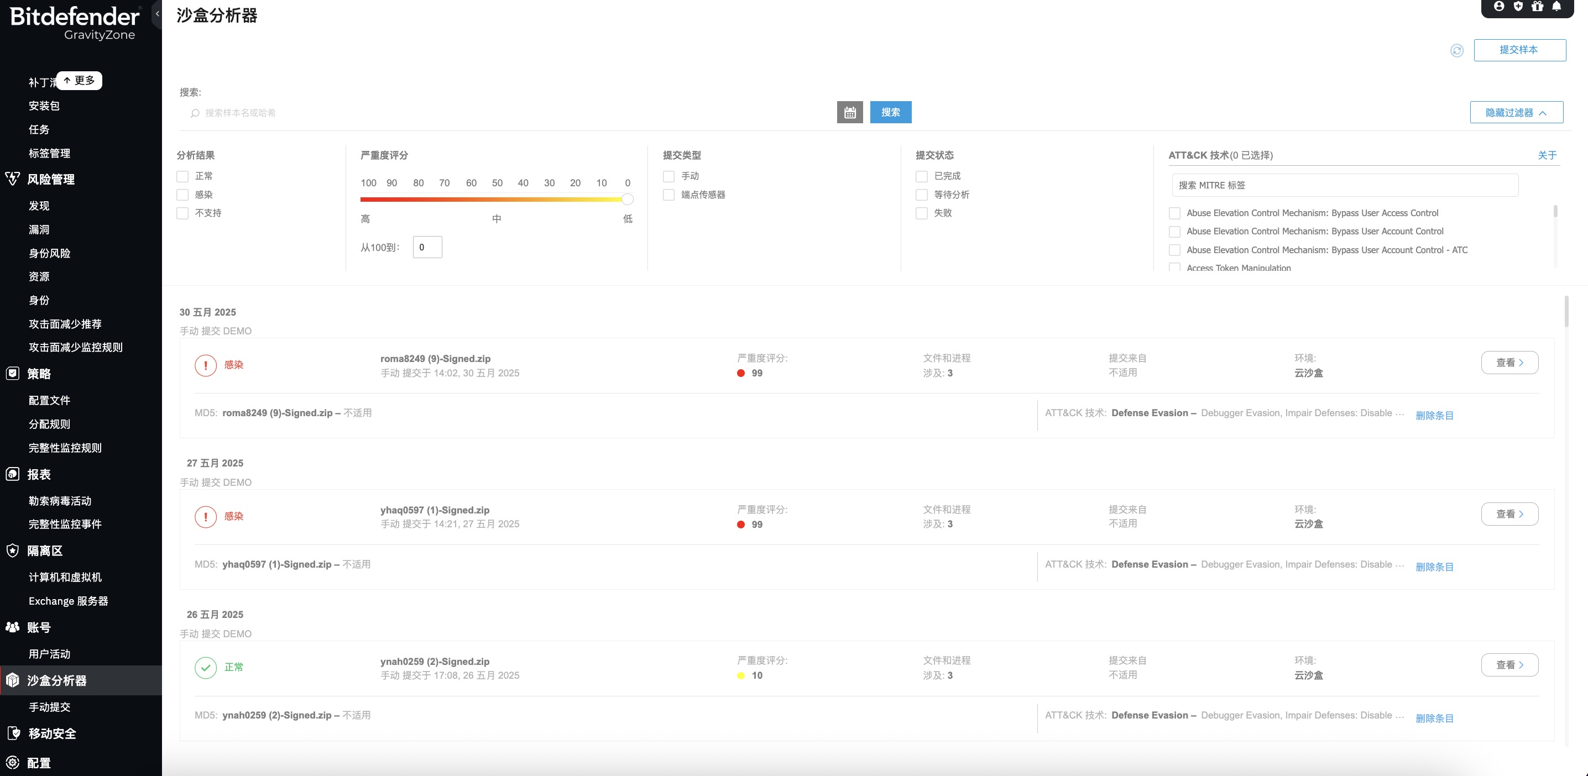1588x776 pixels.
Task: Tick the 等待分析 status checkbox
Action: click(922, 195)
